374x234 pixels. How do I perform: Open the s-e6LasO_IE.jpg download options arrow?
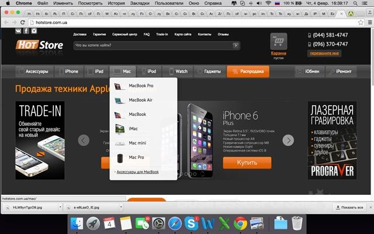tap(121, 207)
